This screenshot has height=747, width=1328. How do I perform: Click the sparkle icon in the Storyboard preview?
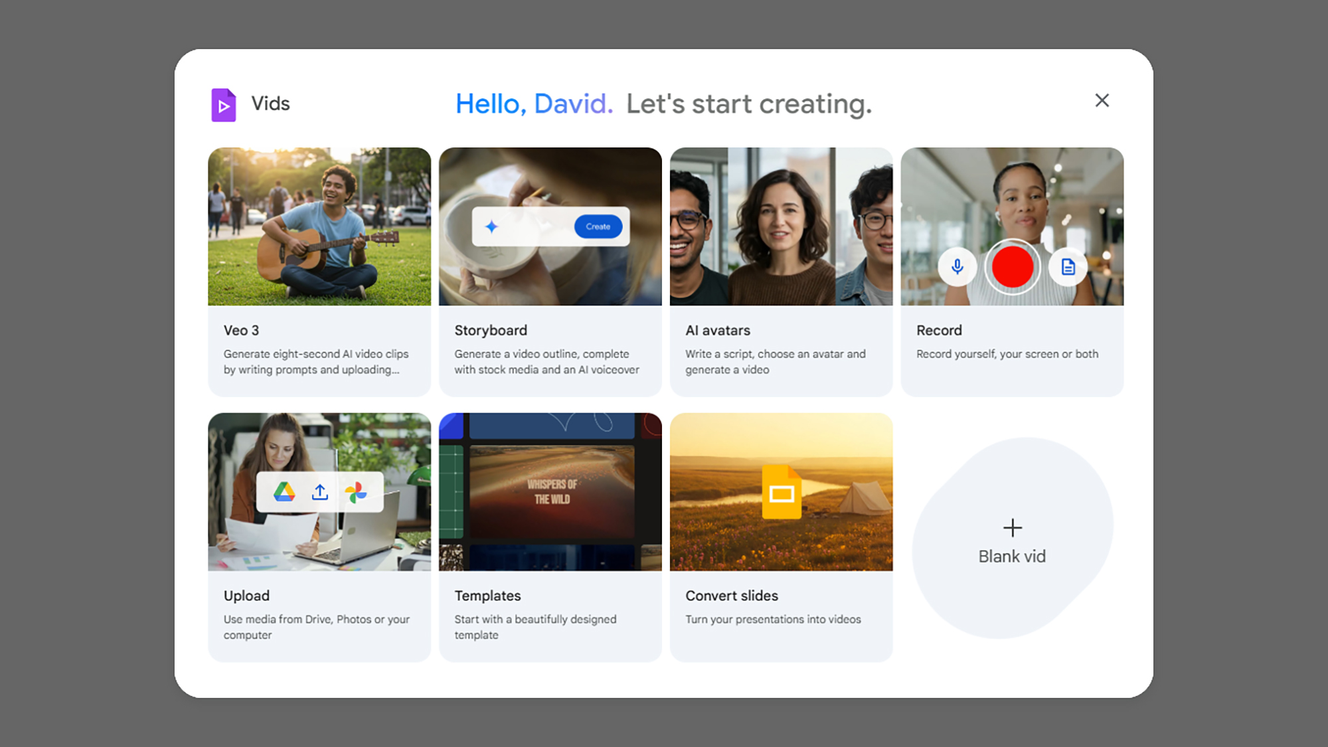pyautogui.click(x=491, y=226)
